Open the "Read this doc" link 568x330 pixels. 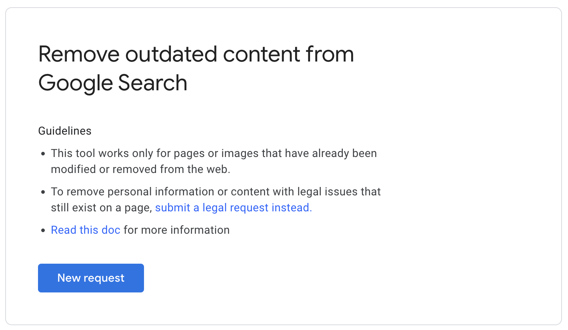click(x=86, y=230)
